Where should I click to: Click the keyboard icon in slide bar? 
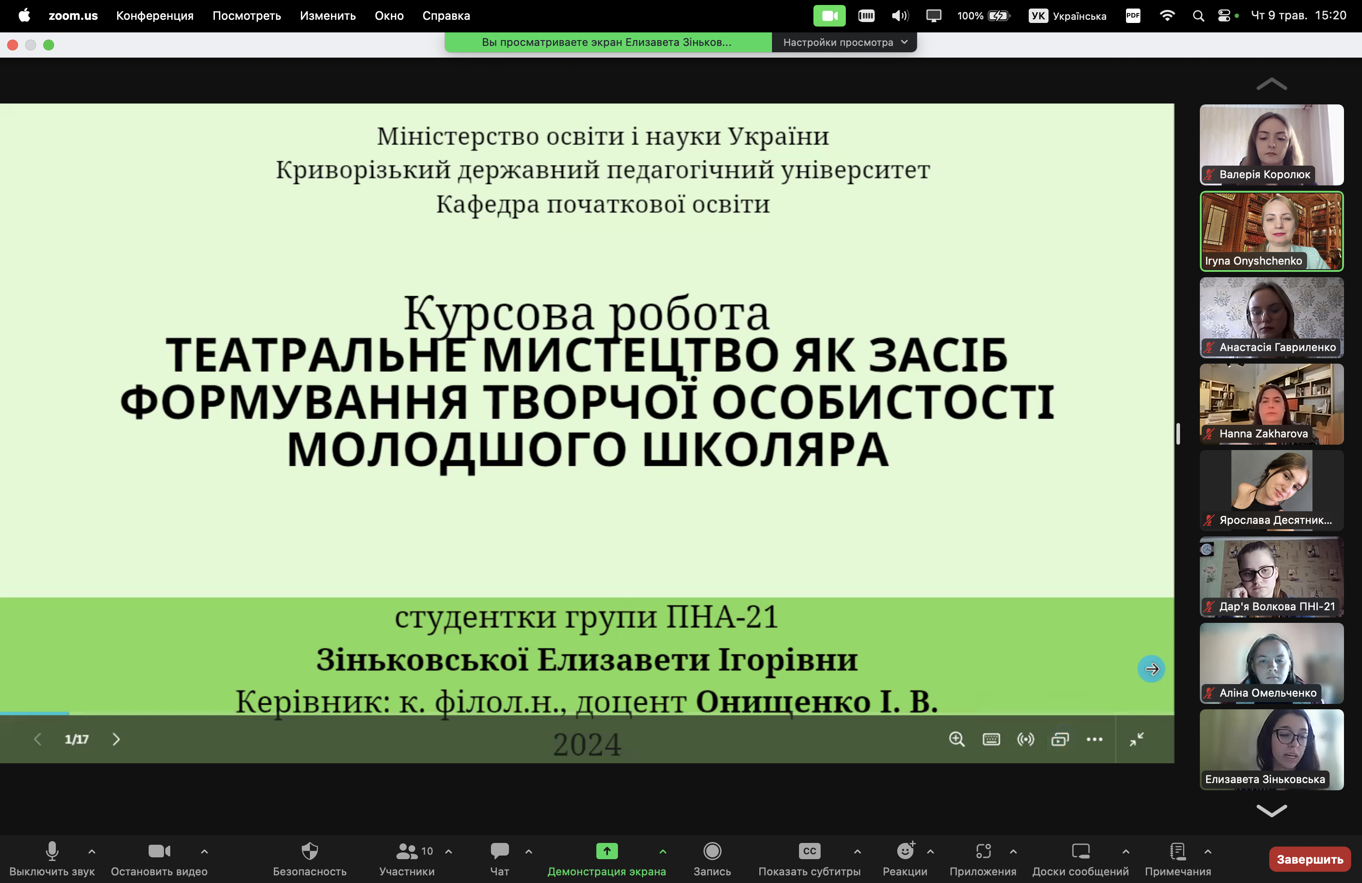[991, 739]
